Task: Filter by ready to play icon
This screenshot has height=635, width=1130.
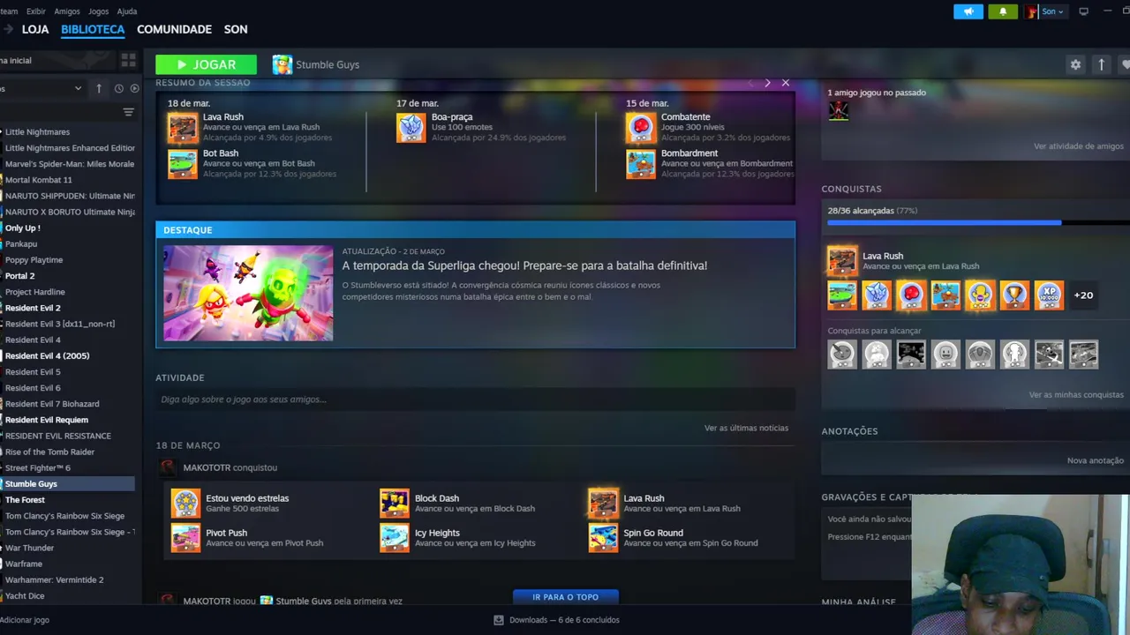Action: click(x=134, y=88)
